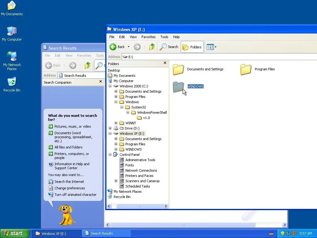Collapse the Windows folder tree node

(116, 102)
